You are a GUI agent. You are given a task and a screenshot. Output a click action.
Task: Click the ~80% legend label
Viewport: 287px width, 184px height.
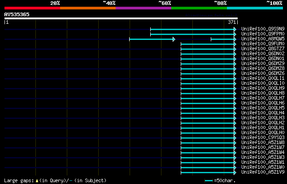[x=220, y=3]
